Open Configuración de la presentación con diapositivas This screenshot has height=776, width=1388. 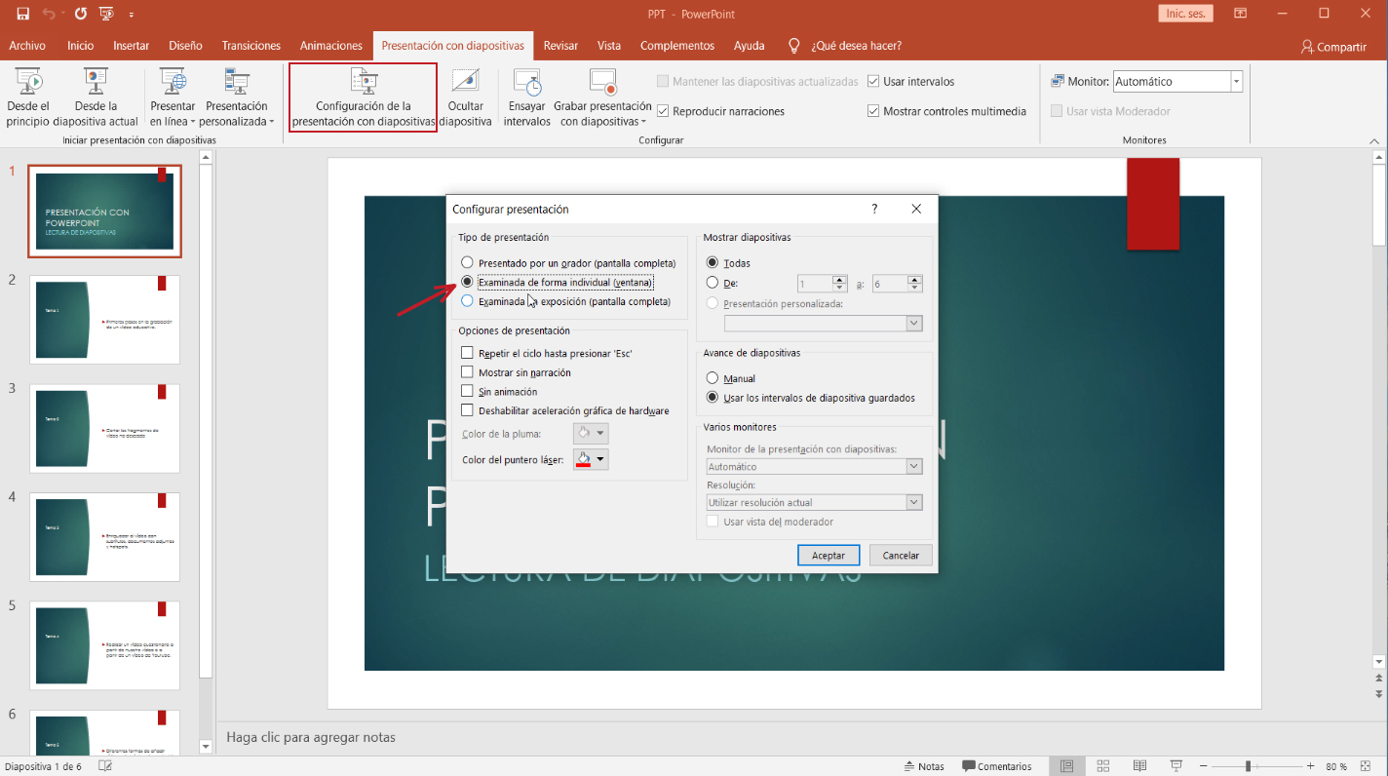pyautogui.click(x=364, y=98)
